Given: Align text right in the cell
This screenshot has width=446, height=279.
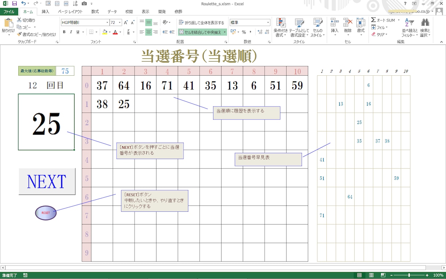Looking at the screenshot, I should coord(155,32).
